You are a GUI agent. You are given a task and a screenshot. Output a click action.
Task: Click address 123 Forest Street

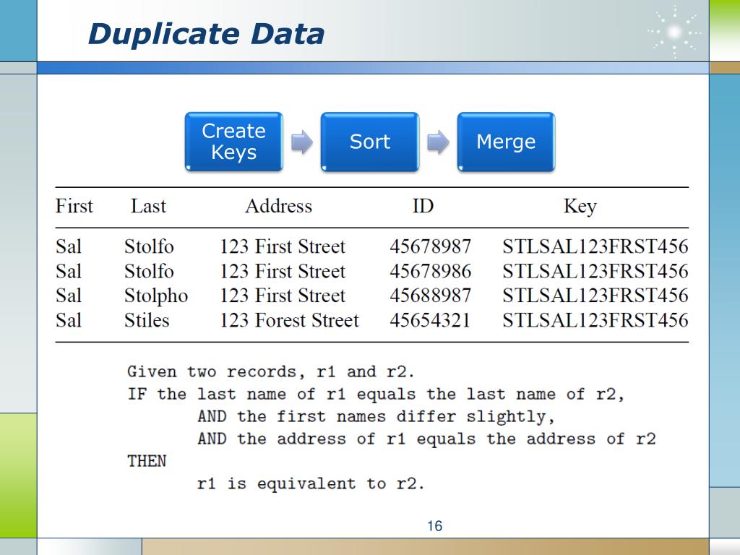(289, 320)
